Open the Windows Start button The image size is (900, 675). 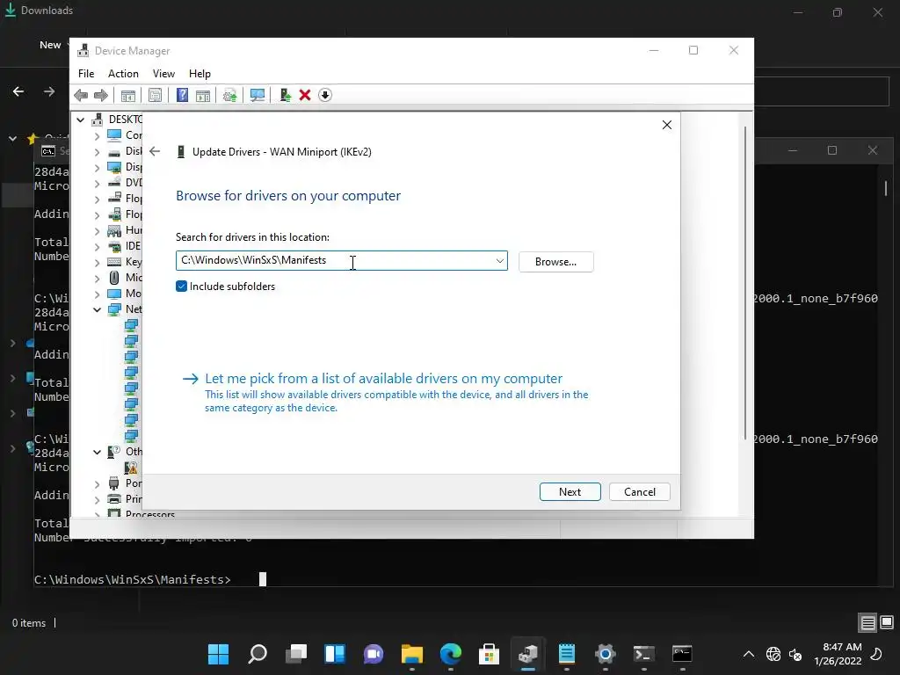pos(218,654)
